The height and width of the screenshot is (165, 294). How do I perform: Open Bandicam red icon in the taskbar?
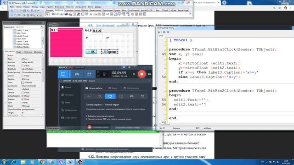(x=80, y=162)
